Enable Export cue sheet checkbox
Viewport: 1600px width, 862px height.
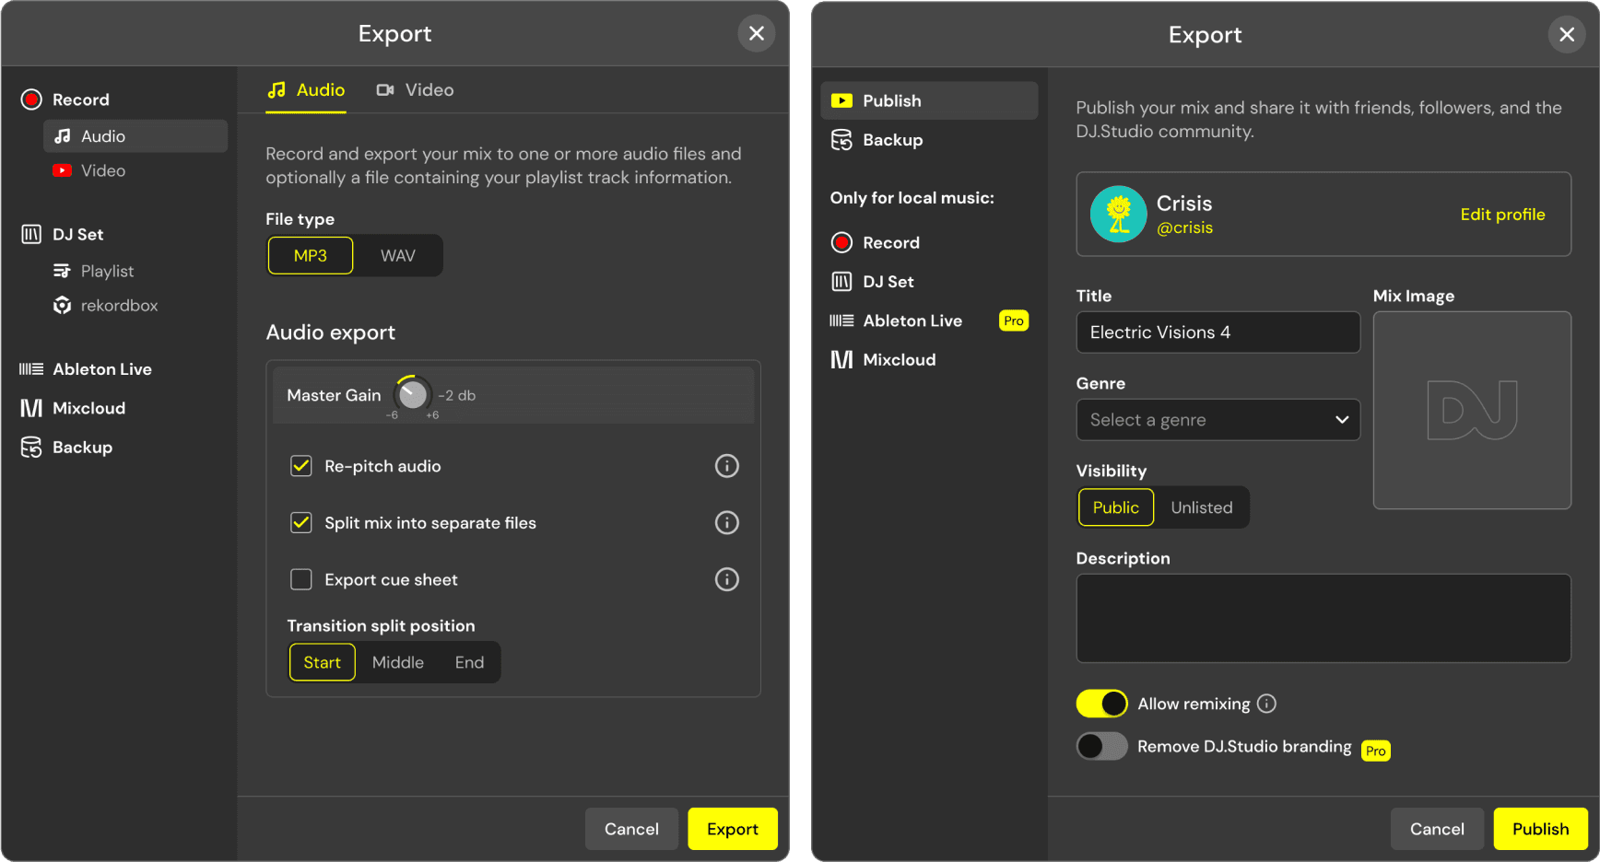pos(301,579)
